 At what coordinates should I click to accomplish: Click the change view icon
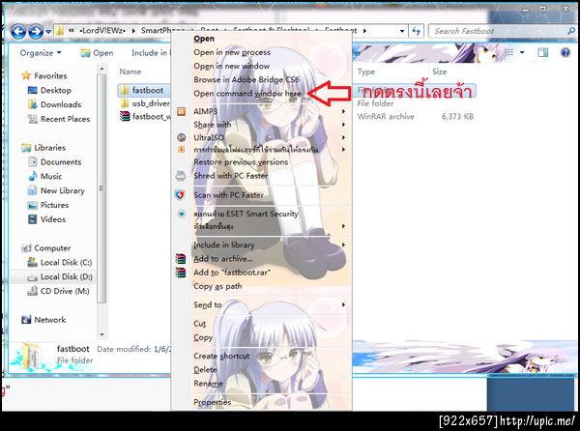point(509,52)
